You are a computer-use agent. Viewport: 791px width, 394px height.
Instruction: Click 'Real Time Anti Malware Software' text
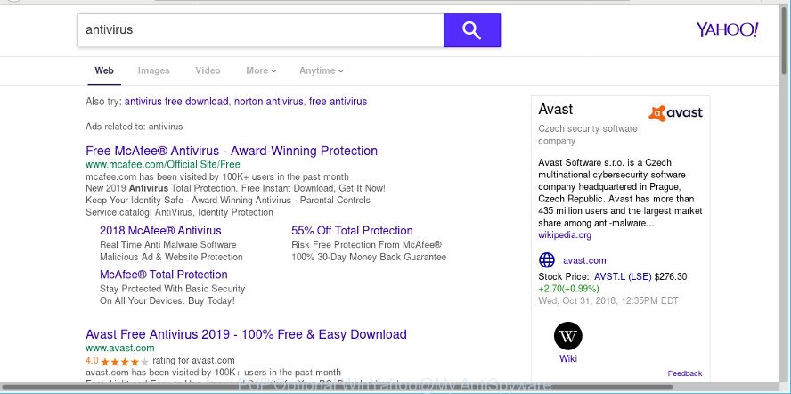pyautogui.click(x=168, y=245)
